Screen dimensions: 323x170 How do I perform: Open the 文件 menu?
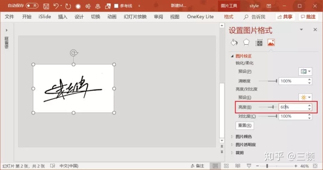point(9,17)
